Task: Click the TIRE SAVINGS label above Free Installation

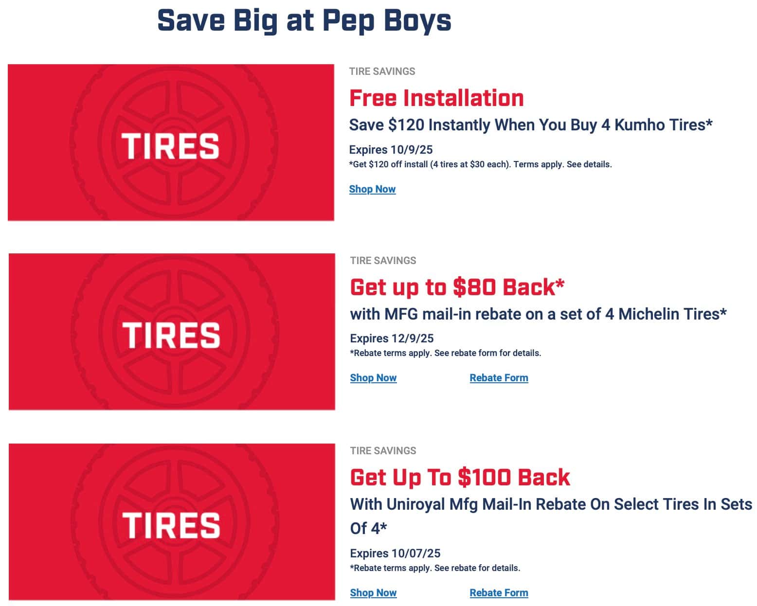Action: [382, 71]
